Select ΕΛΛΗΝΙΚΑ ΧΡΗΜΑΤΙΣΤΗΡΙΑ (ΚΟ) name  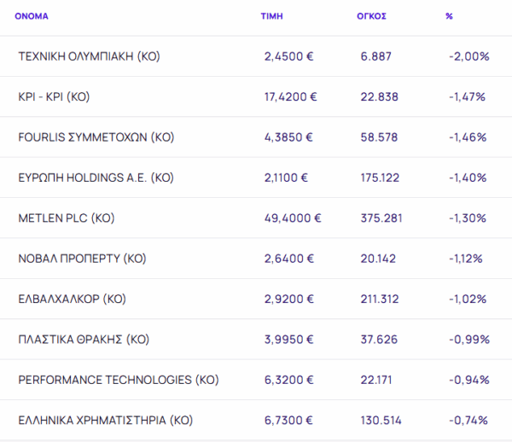pos(106,421)
